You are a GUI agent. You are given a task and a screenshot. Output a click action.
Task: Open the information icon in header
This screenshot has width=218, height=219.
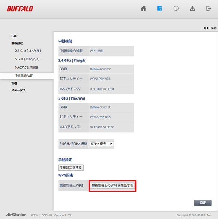coord(176,9)
